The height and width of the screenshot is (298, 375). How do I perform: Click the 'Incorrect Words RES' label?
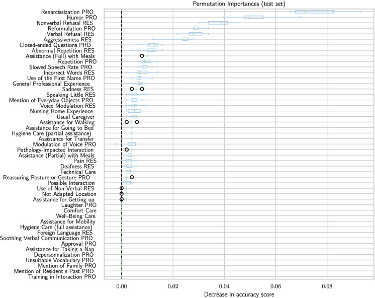(x=69, y=72)
